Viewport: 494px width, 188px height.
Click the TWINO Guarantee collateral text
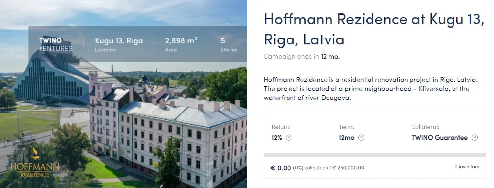click(440, 138)
